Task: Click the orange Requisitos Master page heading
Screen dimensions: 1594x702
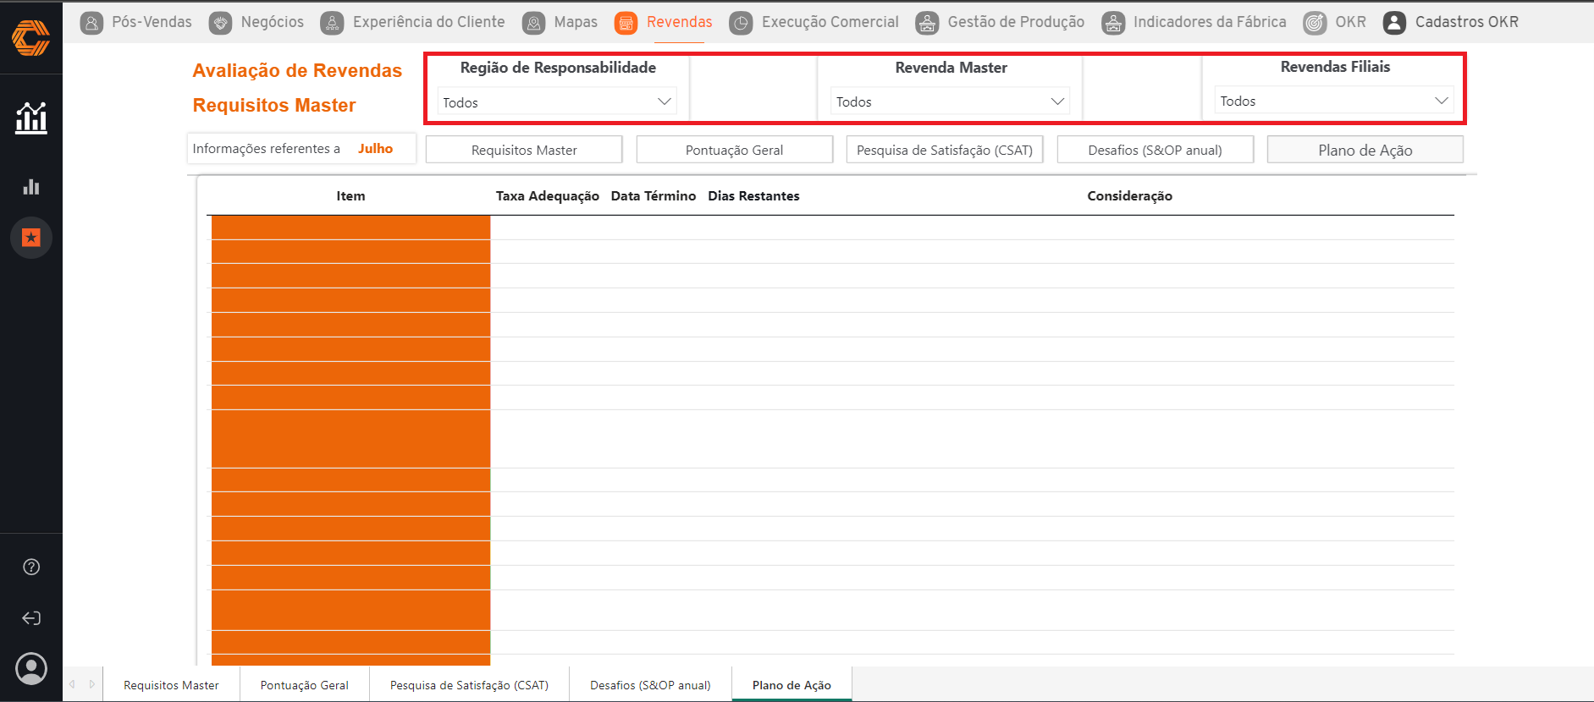Action: [274, 106]
